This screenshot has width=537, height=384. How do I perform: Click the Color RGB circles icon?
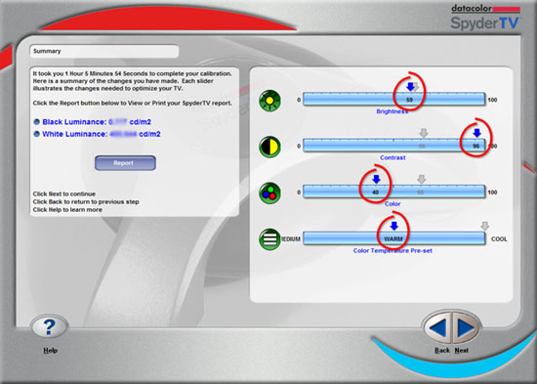coord(269,193)
